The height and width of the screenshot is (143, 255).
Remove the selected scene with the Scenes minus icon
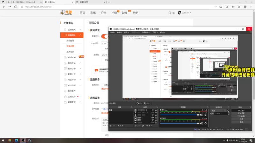114,126
